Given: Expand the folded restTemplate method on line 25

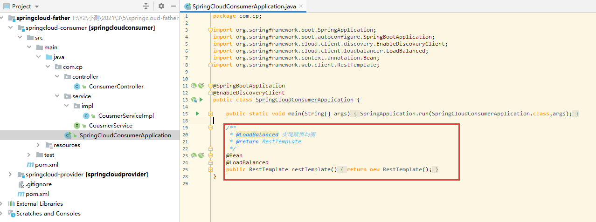Looking at the screenshot, I should (x=211, y=169).
